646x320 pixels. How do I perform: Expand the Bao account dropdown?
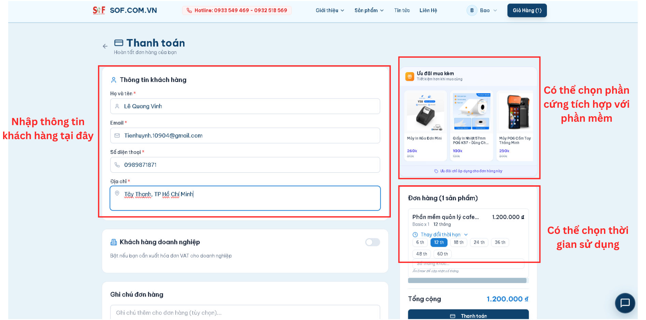click(x=488, y=11)
